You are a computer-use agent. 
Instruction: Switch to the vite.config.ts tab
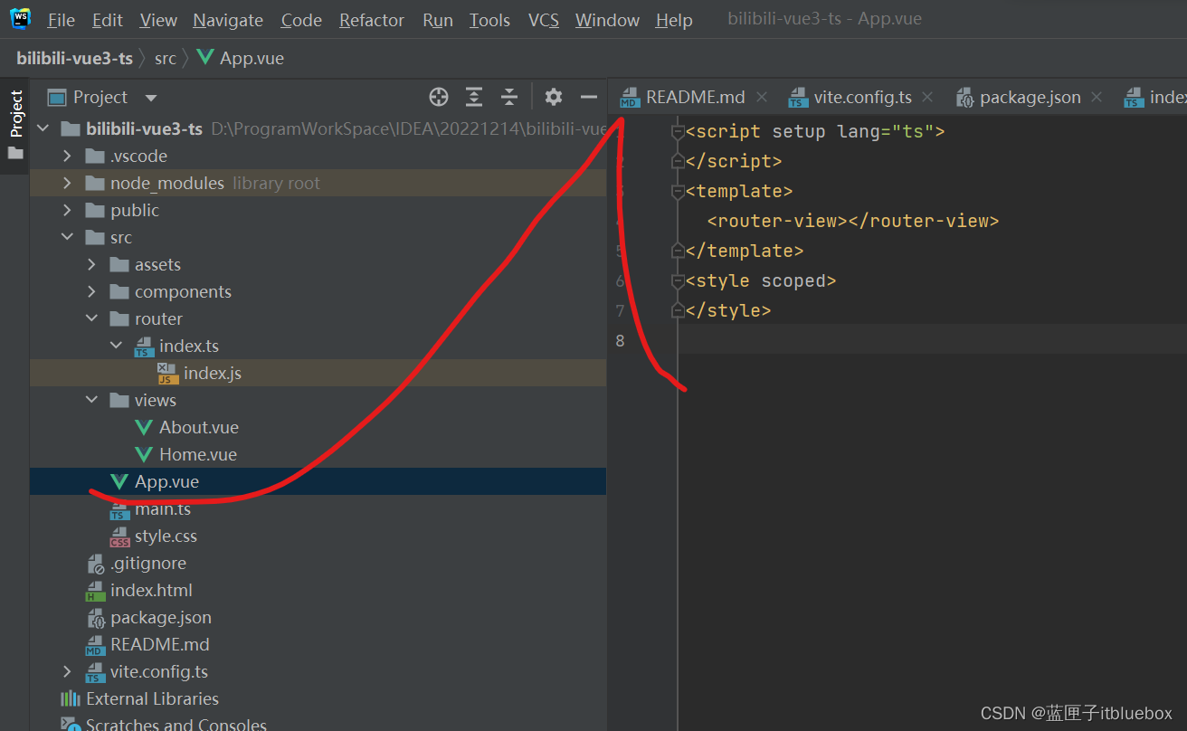coord(861,98)
